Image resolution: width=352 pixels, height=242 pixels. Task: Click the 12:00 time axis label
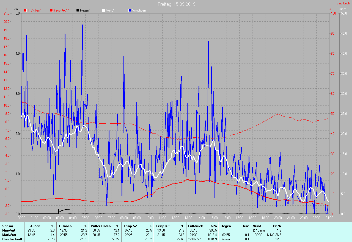[175, 218]
